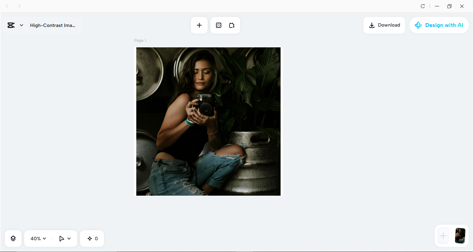Open the resize canvas icon
Screen dimensions: 473x252
(232, 25)
